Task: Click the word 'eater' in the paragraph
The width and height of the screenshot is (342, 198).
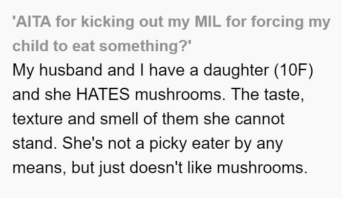Action: coord(211,144)
